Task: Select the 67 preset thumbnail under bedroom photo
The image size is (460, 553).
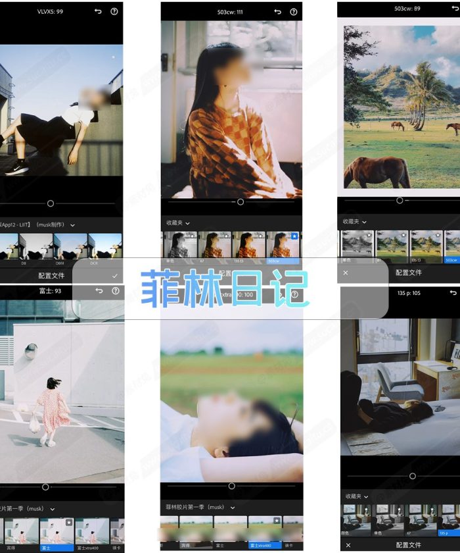Action: [x=421, y=519]
